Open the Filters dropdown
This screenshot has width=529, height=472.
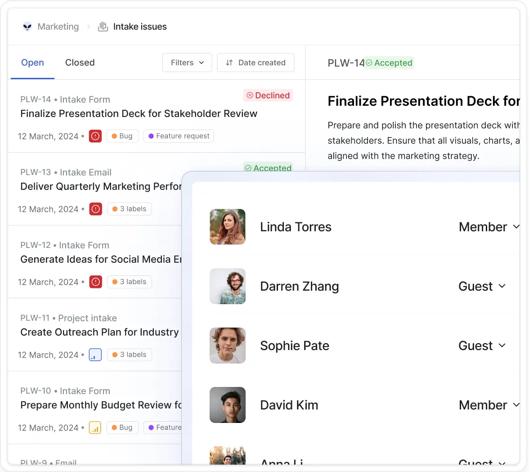187,63
